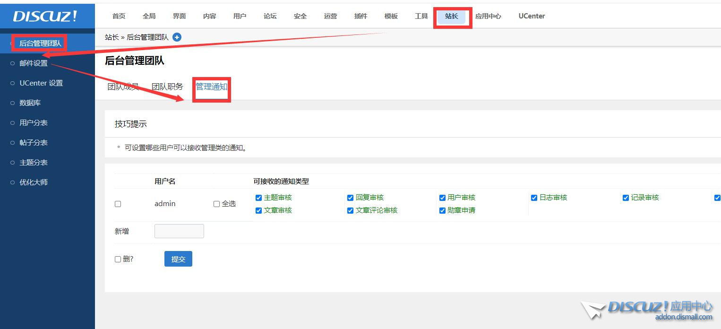
Task: Click the blue plus icon beside breadcrumb
Action: [x=177, y=37]
